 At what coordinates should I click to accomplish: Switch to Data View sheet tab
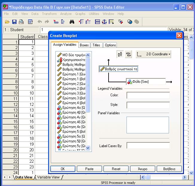[24, 177]
